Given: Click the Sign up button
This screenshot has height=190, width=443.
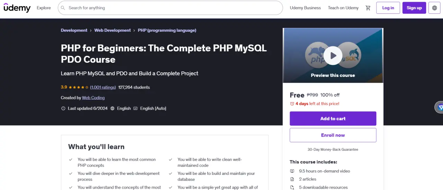Looking at the screenshot, I should point(414,8).
